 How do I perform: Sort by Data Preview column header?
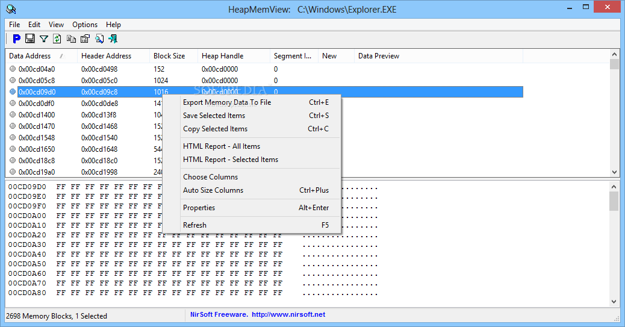[x=438, y=56]
